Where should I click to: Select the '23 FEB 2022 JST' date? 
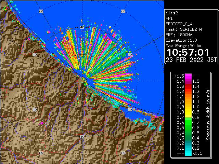pos(191,60)
